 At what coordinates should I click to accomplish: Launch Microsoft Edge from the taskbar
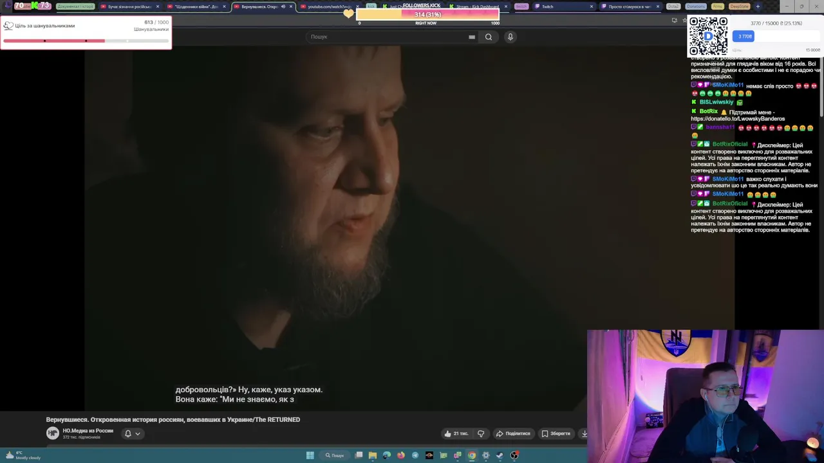(386, 455)
